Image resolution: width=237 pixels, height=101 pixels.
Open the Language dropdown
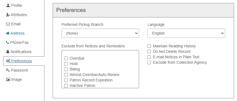pos(186,33)
